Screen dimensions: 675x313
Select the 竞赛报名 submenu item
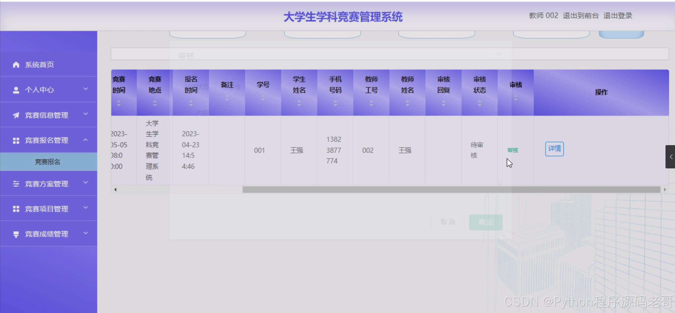[48, 162]
